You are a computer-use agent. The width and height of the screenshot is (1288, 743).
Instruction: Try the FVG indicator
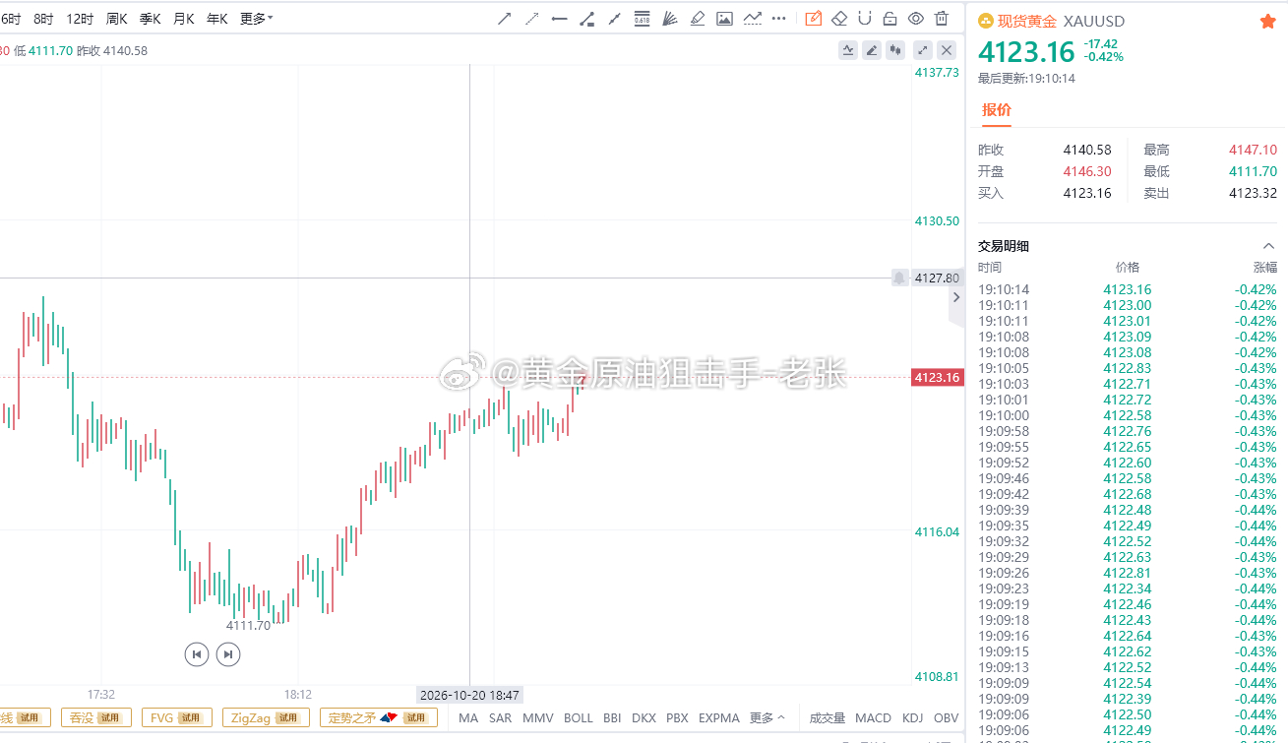coord(177,718)
